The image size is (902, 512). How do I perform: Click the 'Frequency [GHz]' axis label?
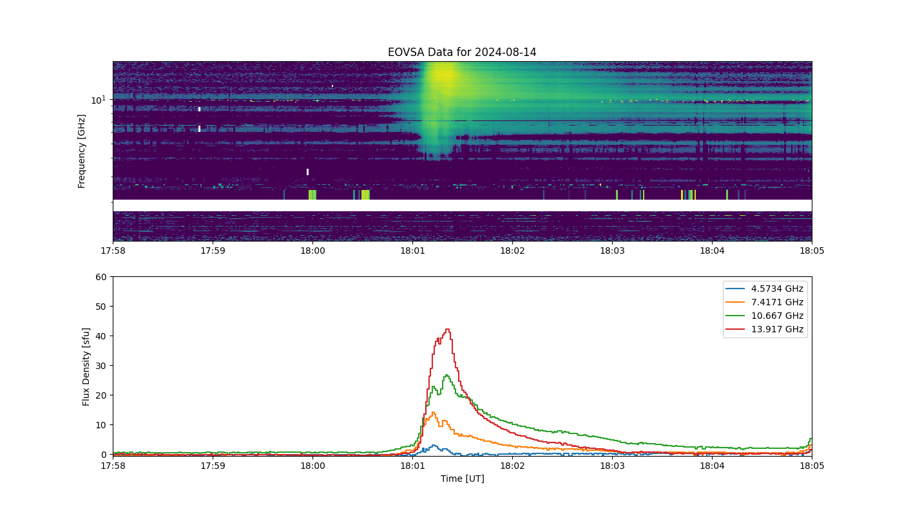[x=82, y=151]
